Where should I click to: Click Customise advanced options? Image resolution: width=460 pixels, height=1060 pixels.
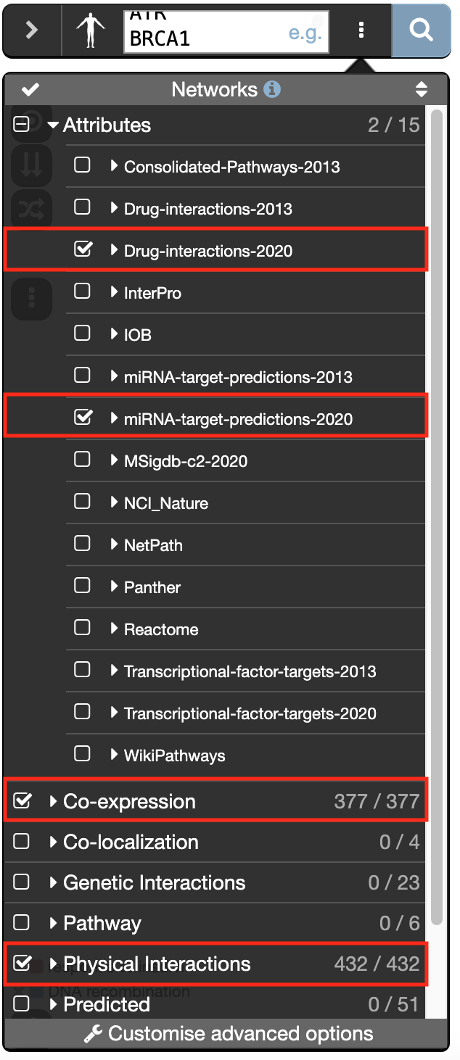coord(240,1034)
